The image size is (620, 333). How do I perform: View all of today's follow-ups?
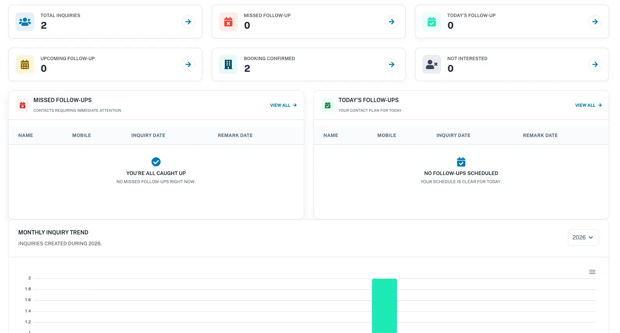click(588, 105)
